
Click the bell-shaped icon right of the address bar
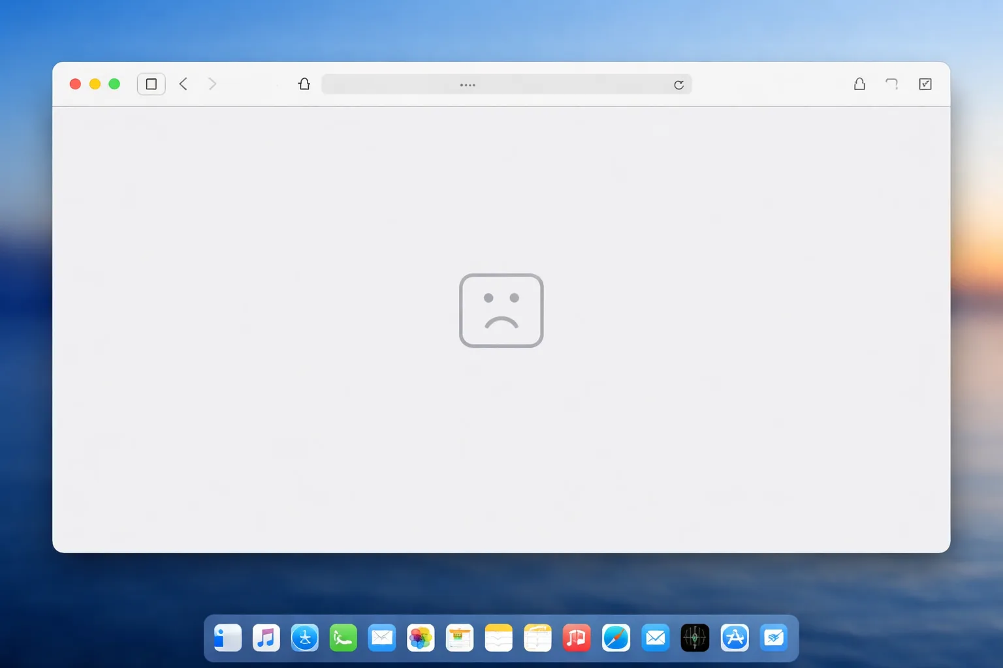859,84
